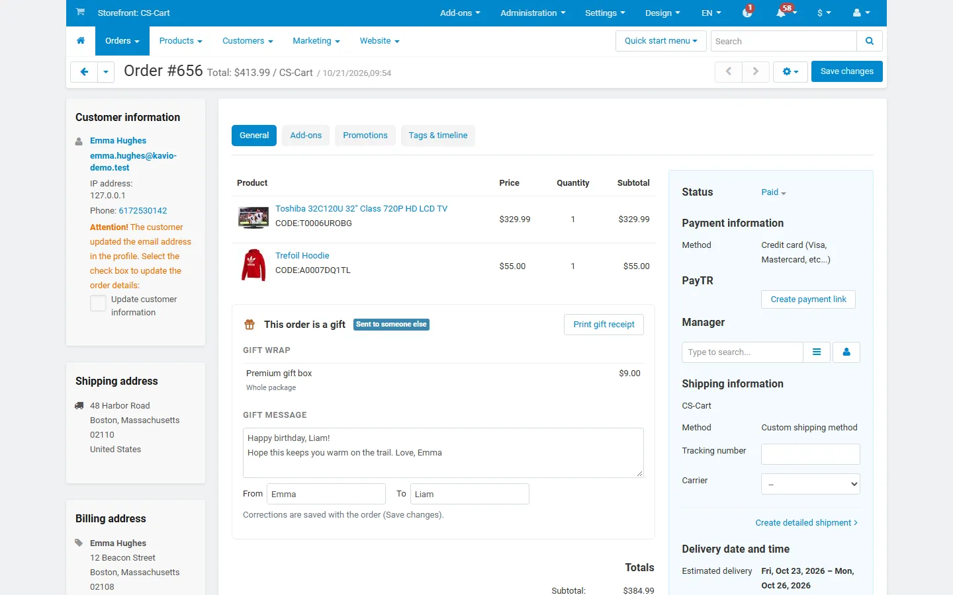
Task: Open previous order with left chevron
Action: (729, 71)
